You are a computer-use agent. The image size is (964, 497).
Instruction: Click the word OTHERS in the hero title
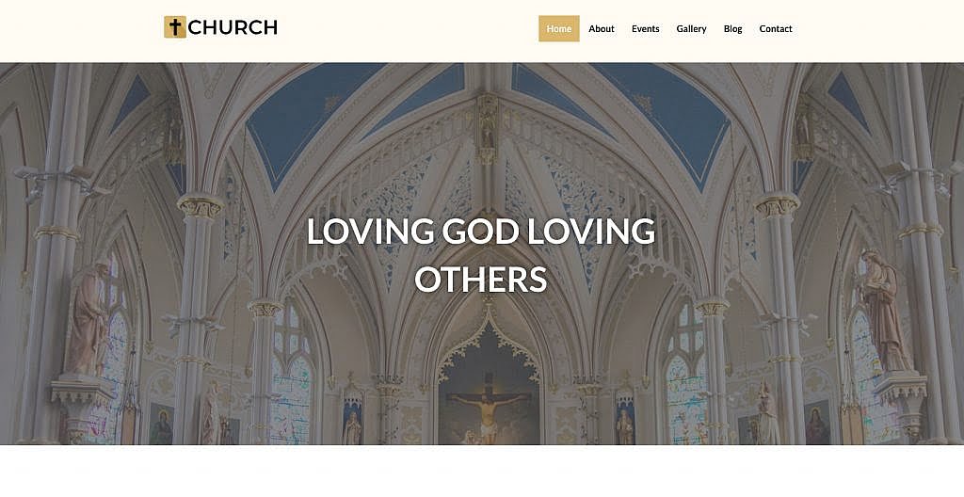481,280
